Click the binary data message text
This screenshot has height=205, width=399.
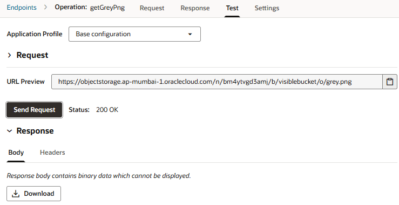99,176
